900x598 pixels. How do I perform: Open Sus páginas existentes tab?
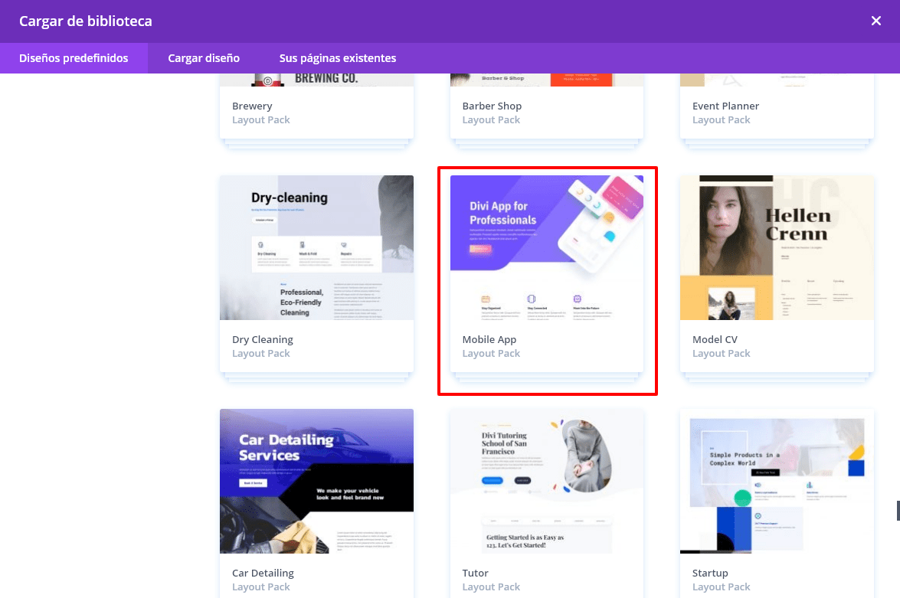click(x=338, y=58)
